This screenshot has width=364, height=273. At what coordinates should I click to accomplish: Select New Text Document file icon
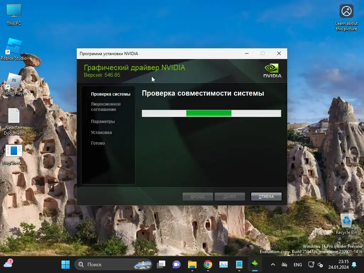[14, 122]
